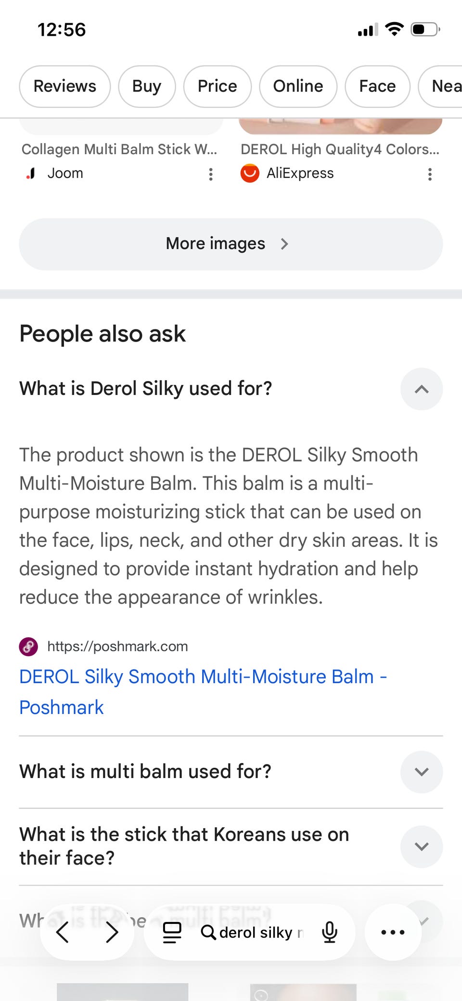Screen dimensions: 462x1001
Task: Tap the browser back arrow
Action: 63,932
